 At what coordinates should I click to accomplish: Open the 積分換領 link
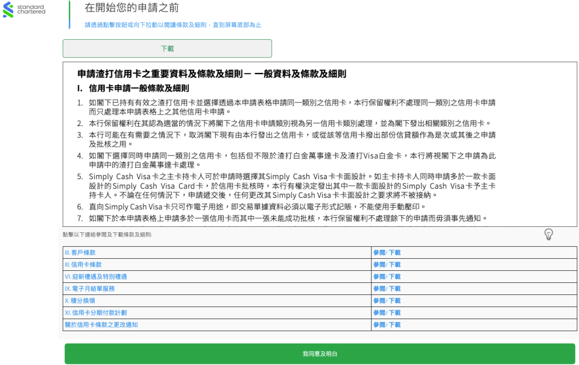(x=80, y=300)
